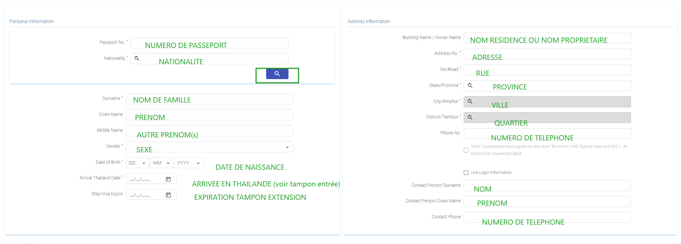Screen dimensions: 681x244
Task: Click the Soi/Road input field
Action: [547, 70]
